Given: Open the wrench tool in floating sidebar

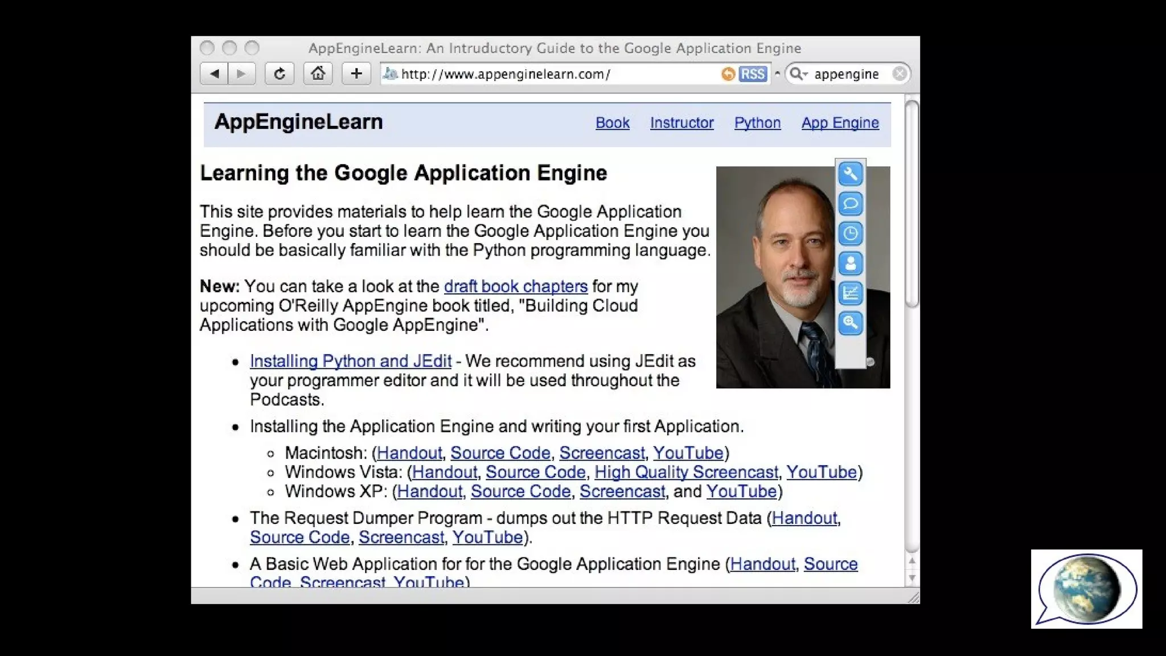Looking at the screenshot, I should (850, 174).
